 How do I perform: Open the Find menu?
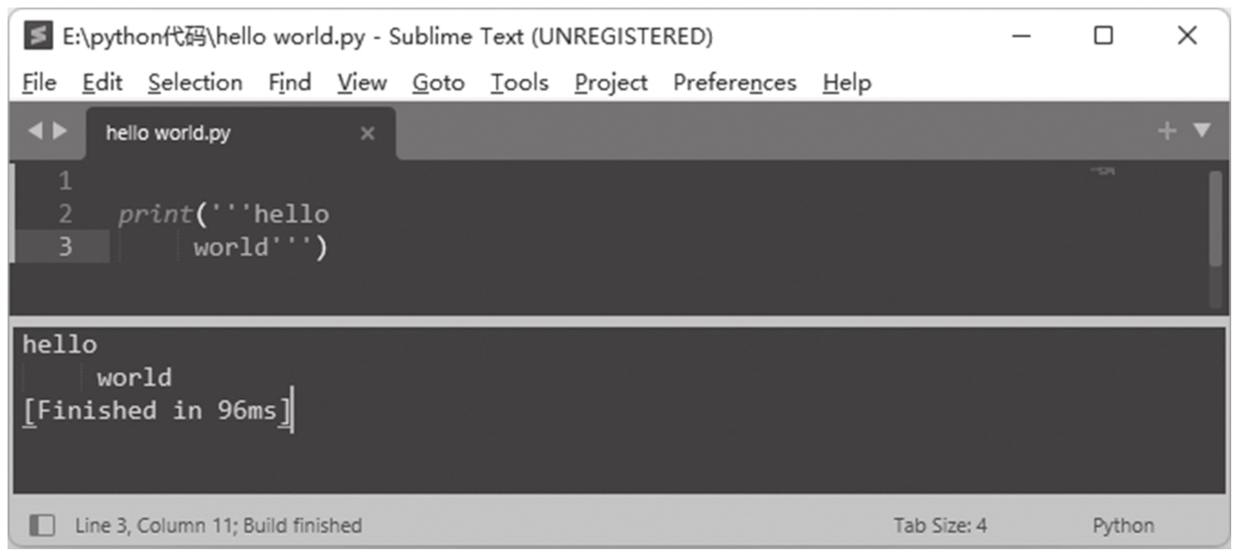[x=289, y=83]
